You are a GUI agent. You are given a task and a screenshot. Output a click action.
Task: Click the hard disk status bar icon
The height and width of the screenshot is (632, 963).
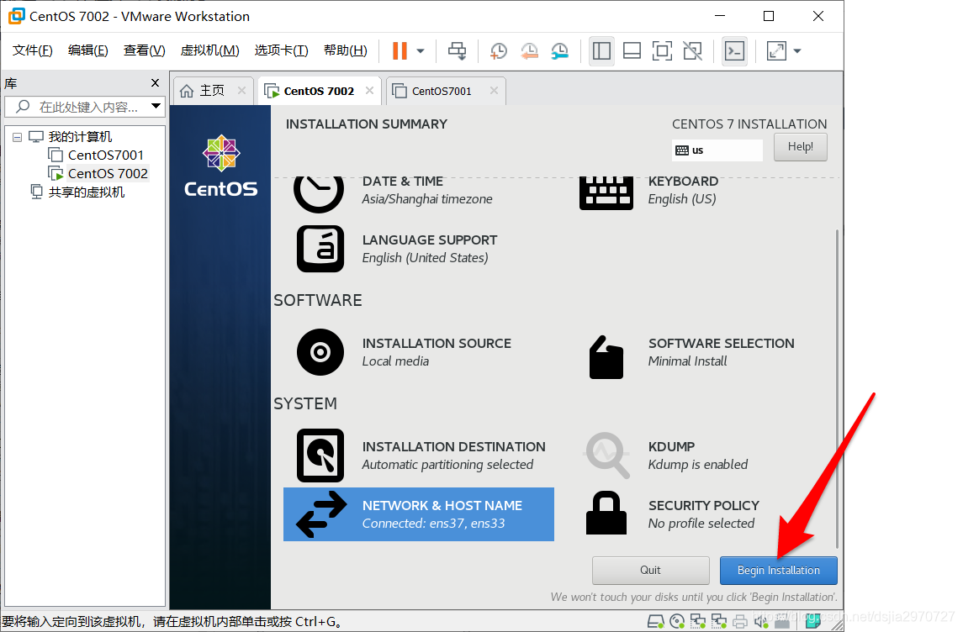coord(655,622)
